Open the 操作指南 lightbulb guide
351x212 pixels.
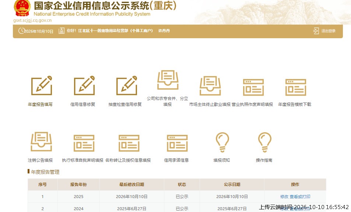[264, 142]
